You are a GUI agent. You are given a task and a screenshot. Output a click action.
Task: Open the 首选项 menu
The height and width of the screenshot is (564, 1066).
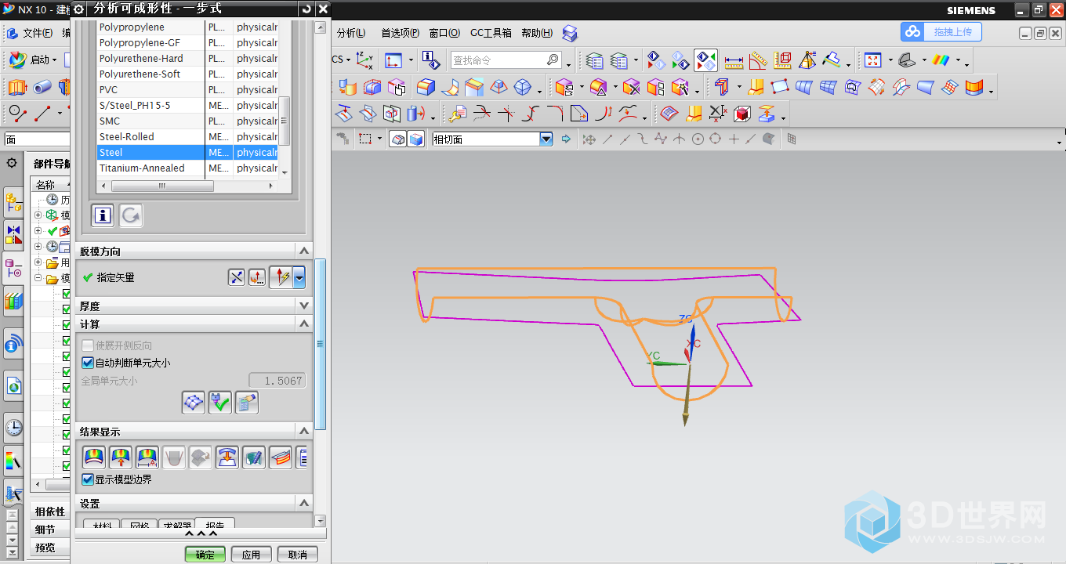coord(400,33)
